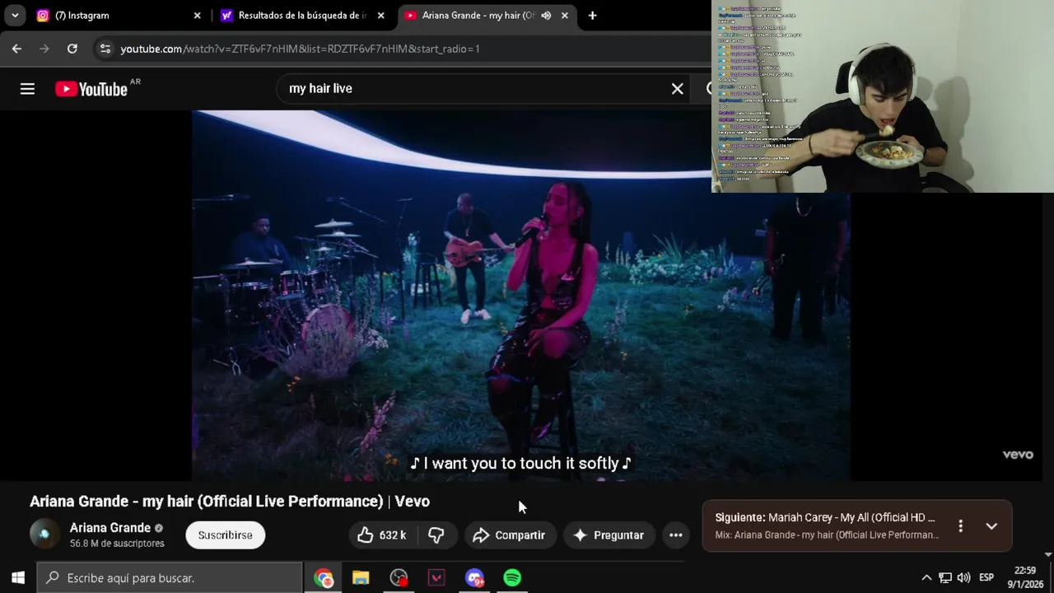The width and height of the screenshot is (1054, 593).
Task: Click the subtitle "I want you to touch it softly"
Action: (520, 464)
